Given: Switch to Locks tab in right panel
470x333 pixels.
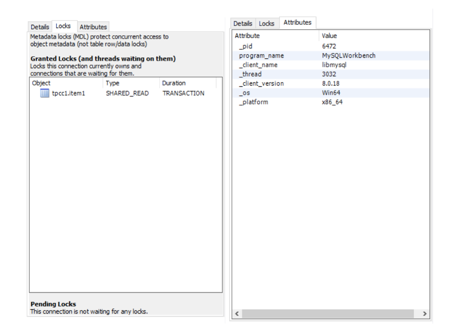Looking at the screenshot, I should [x=266, y=23].
